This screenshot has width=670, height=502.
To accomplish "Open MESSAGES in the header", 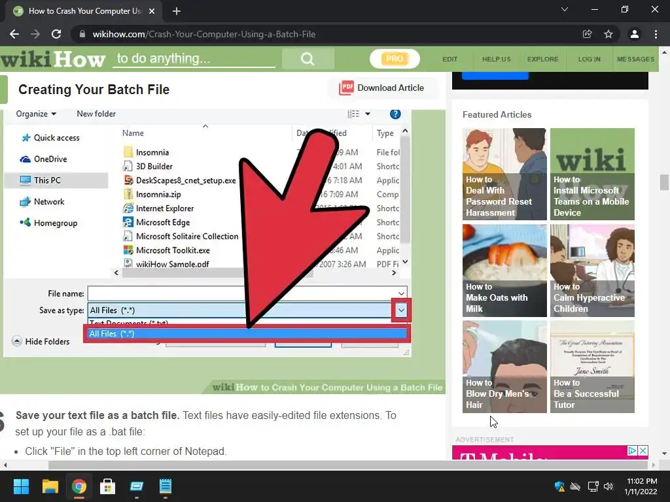I will point(635,59).
